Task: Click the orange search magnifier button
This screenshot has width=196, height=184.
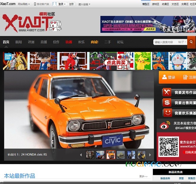Action: [191, 42]
